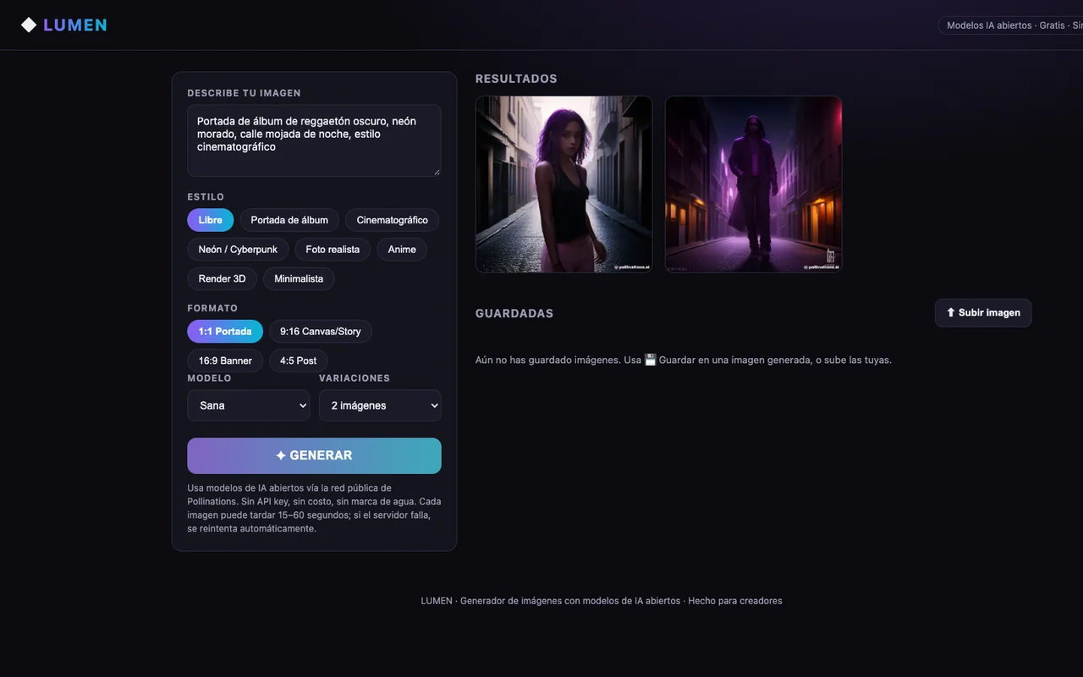Click the DESCRIBE TU IMAGEN label
This screenshot has height=677, width=1083.
tap(244, 93)
